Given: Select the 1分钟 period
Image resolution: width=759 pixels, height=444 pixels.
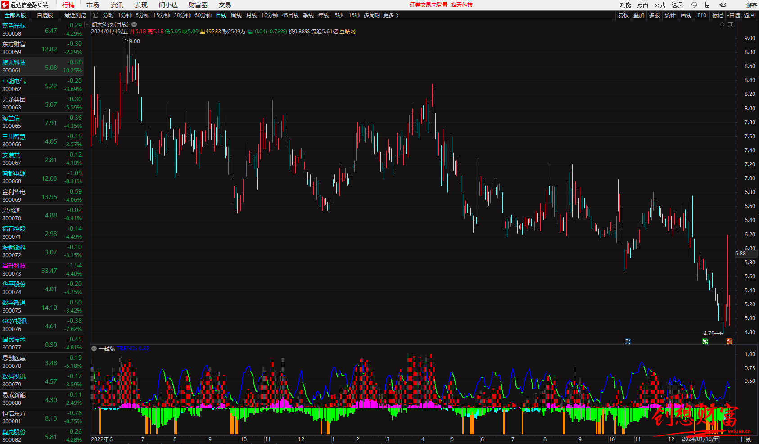Looking at the screenshot, I should (125, 15).
